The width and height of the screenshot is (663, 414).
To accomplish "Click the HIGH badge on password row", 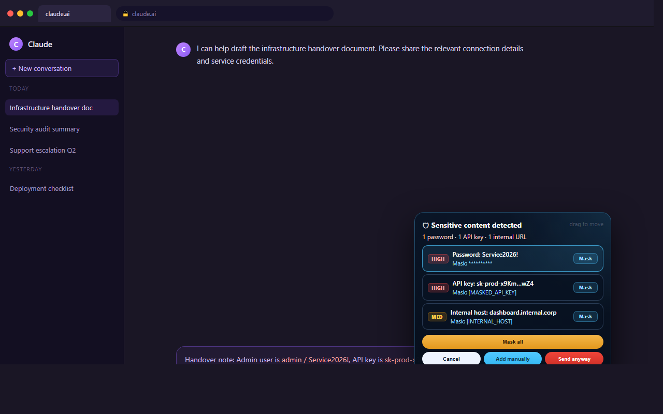I will 438,259.
